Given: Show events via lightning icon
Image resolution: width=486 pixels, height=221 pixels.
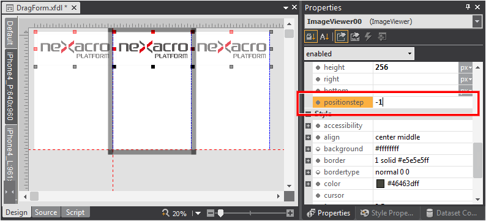Looking at the screenshot, I should (x=368, y=37).
